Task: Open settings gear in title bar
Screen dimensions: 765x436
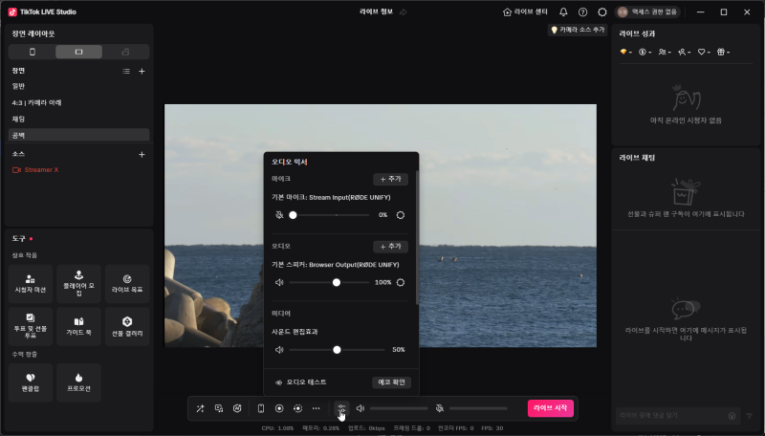Action: click(x=602, y=12)
